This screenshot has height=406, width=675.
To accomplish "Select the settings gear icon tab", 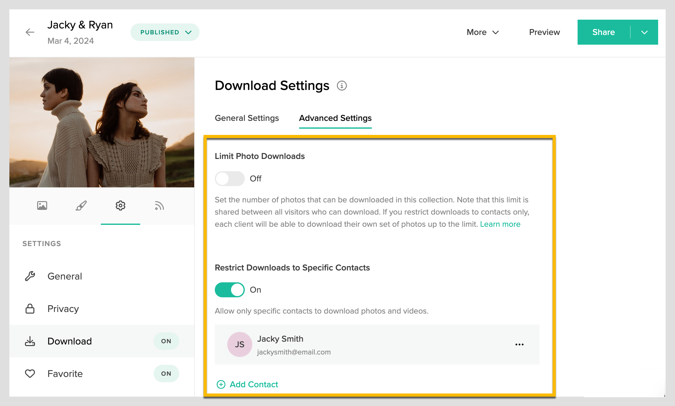I will (x=121, y=205).
